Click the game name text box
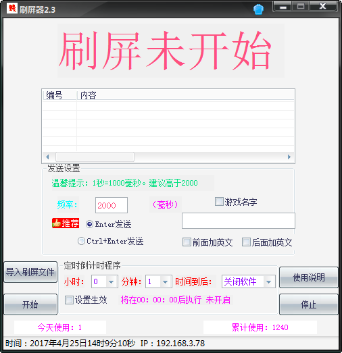The height and width of the screenshot is (353, 342). pos(239,221)
